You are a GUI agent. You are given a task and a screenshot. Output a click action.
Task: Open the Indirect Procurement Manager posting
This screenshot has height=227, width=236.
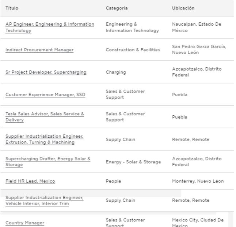39,50
